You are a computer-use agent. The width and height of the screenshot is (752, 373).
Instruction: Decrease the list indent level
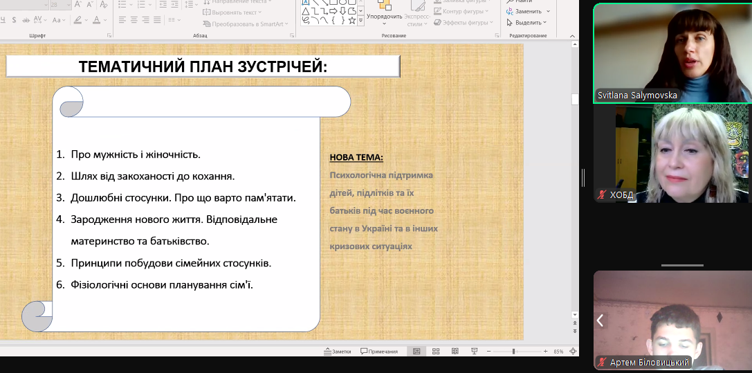[x=163, y=5]
